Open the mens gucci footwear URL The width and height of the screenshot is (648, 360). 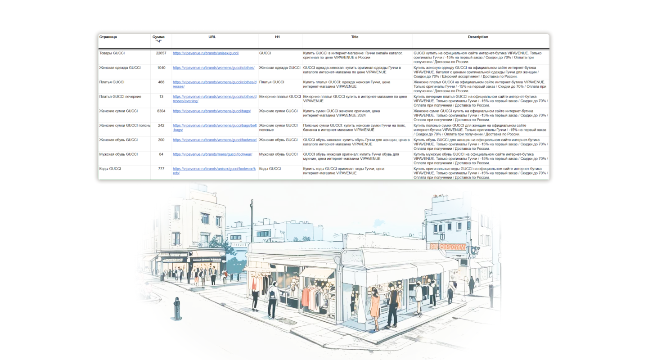(x=212, y=154)
